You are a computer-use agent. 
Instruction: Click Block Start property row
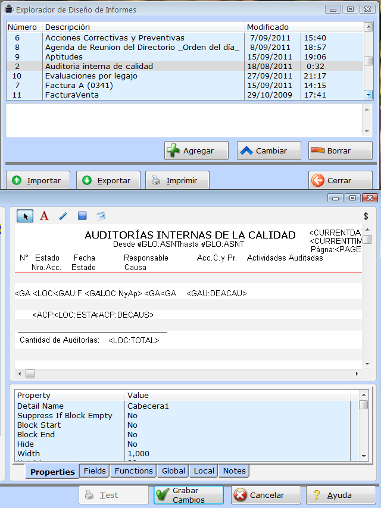point(183,425)
